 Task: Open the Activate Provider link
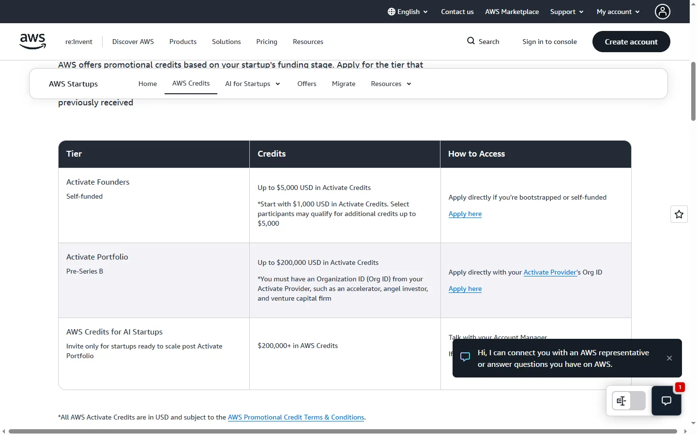coord(550,272)
